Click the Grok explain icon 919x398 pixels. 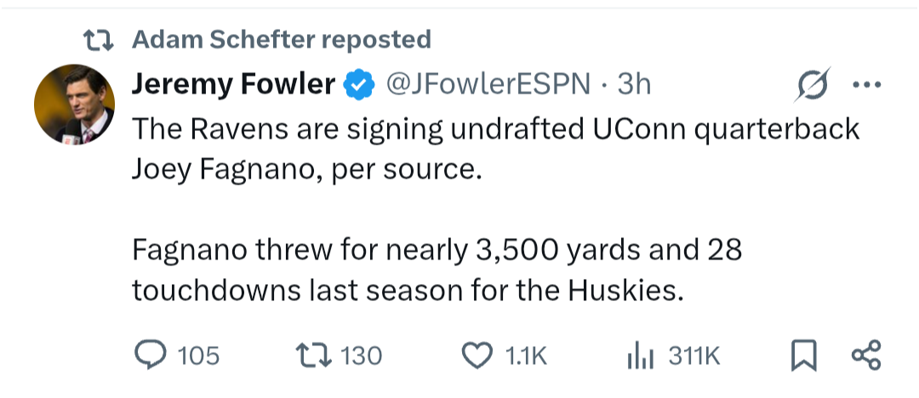pos(813,85)
